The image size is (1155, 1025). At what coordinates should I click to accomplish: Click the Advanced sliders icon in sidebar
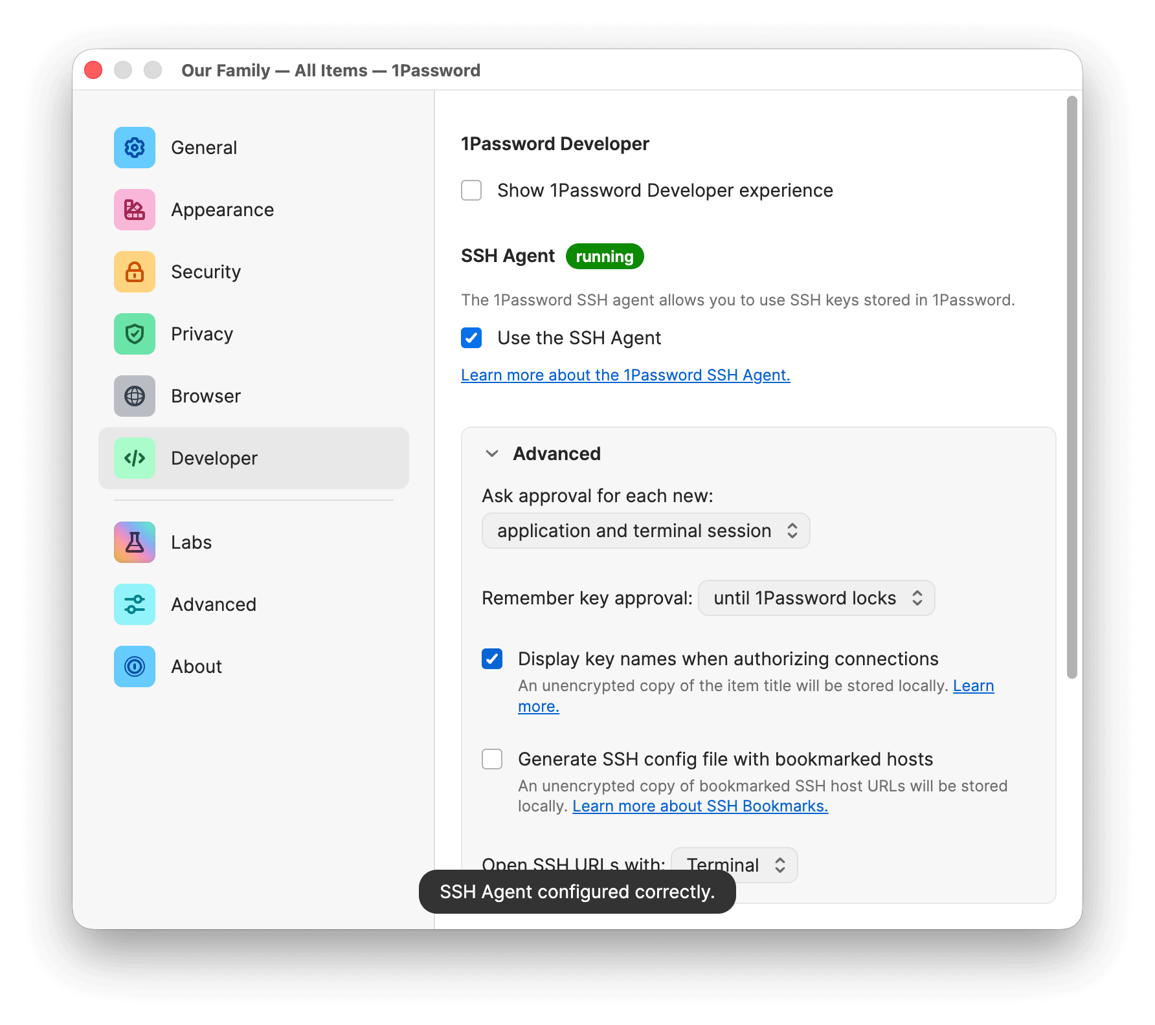135,604
